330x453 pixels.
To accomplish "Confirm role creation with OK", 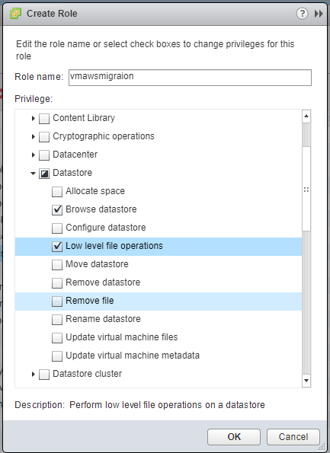I will (x=234, y=437).
